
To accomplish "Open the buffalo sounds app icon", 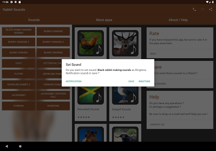I will 125,134.
